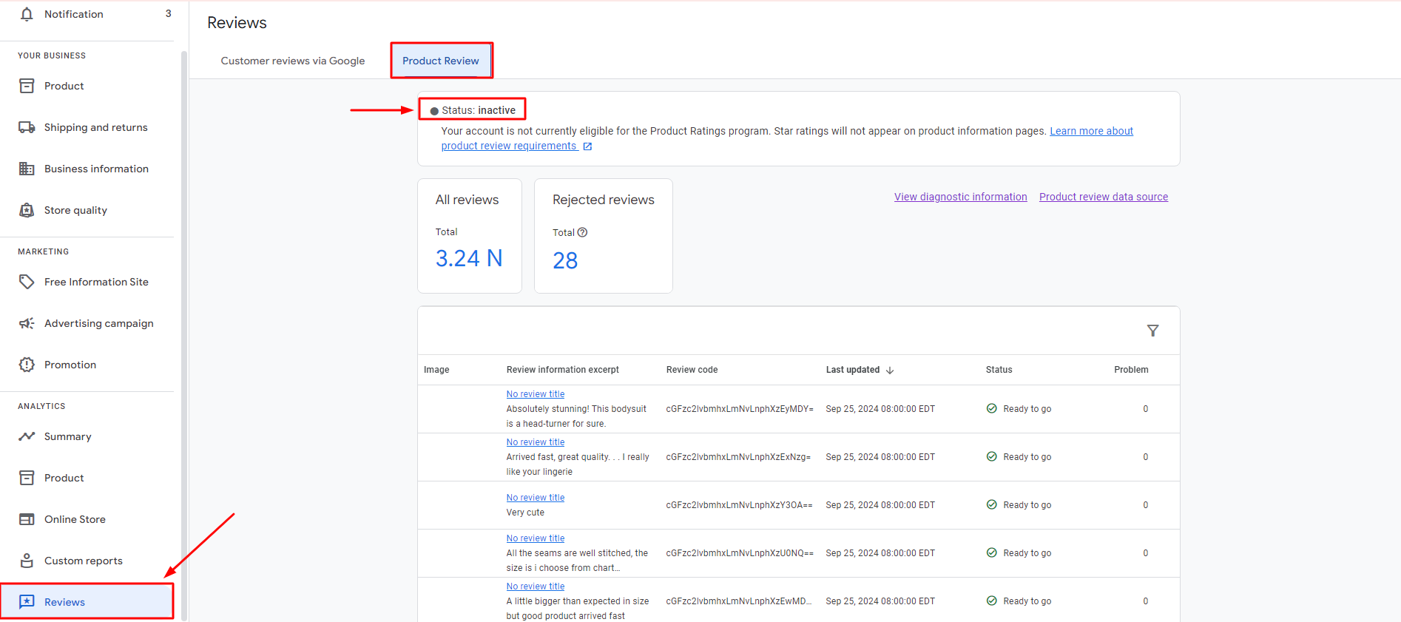The width and height of the screenshot is (1401, 622).
Task: Click the Analytics Product icon
Action: pyautogui.click(x=27, y=478)
